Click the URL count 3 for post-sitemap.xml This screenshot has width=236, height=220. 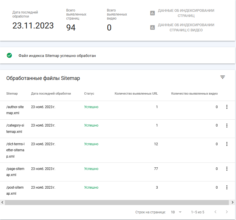157,188
